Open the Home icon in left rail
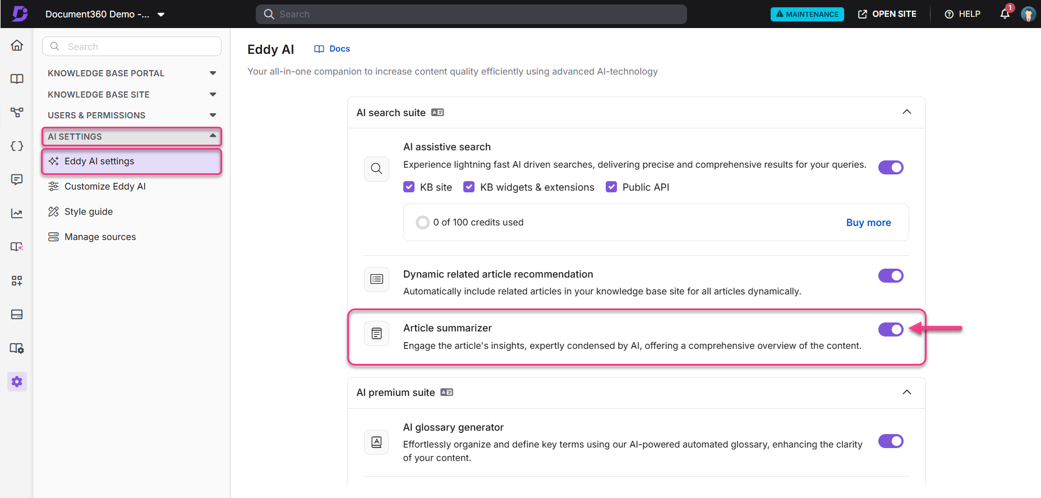The image size is (1041, 498). click(x=17, y=45)
